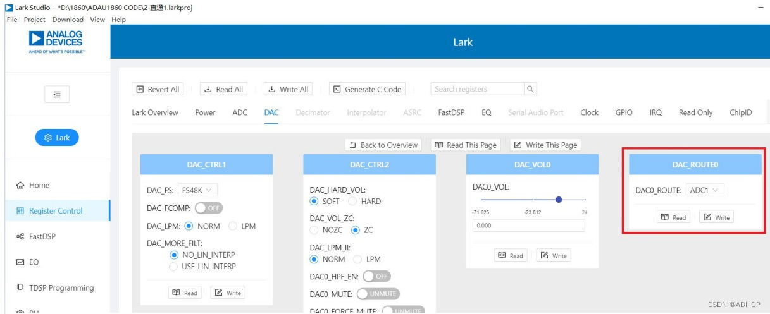Screen dimensions: 770x314
Task: Click Read in DAC_CTRL1 card
Action: click(x=185, y=293)
